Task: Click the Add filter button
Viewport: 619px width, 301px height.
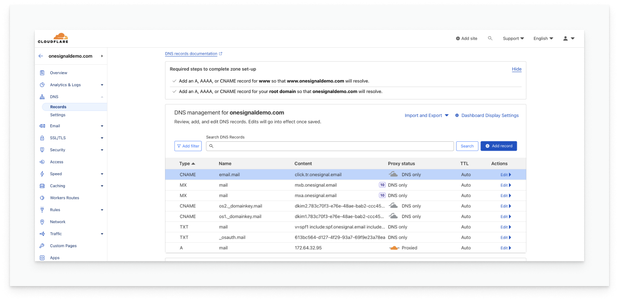Action: point(188,146)
